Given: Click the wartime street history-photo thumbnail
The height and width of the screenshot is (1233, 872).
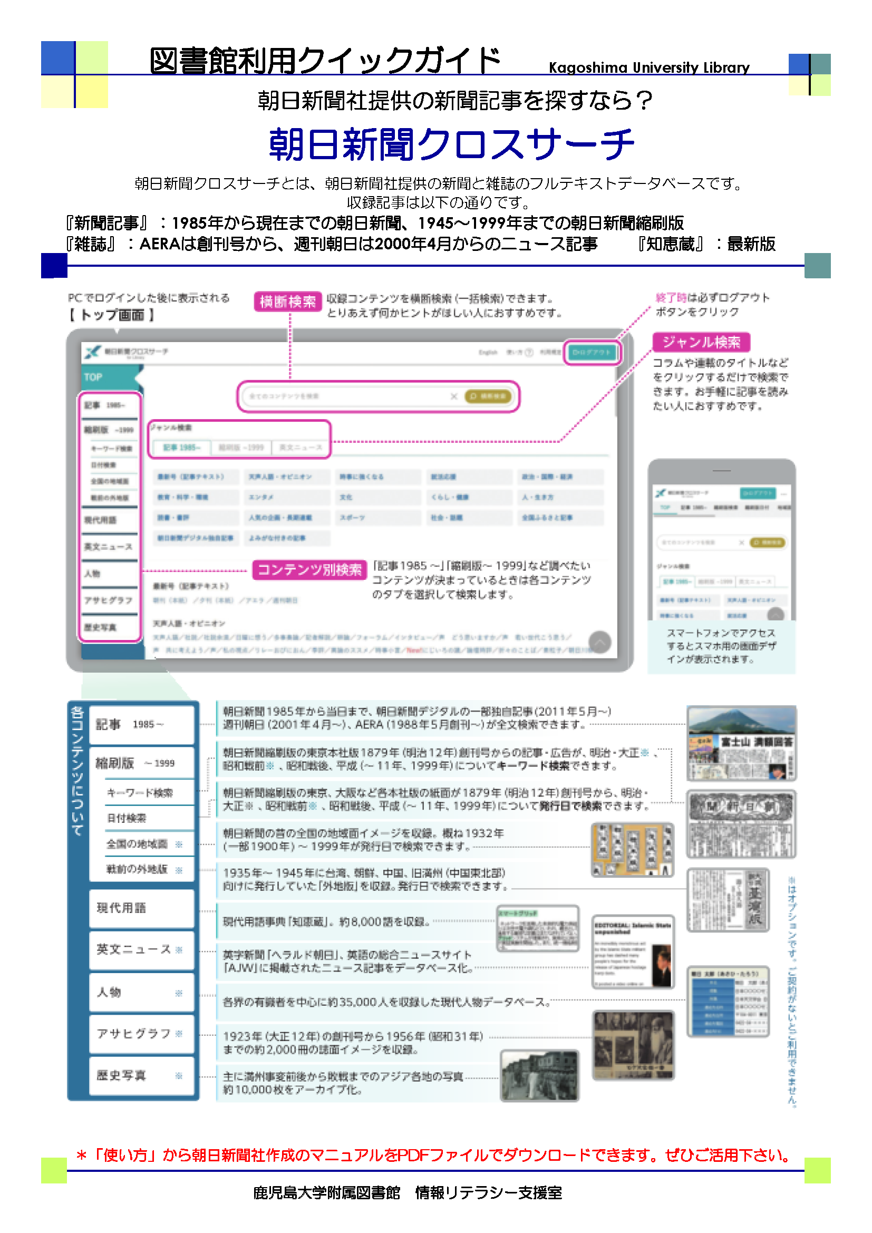Looking at the screenshot, I should tap(540, 1076).
